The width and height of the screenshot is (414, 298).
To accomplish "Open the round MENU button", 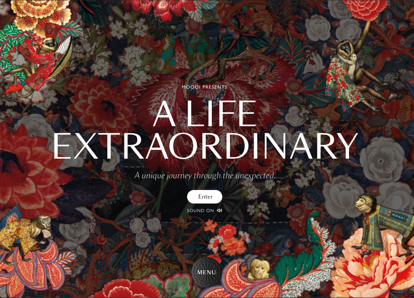I will coord(207,272).
